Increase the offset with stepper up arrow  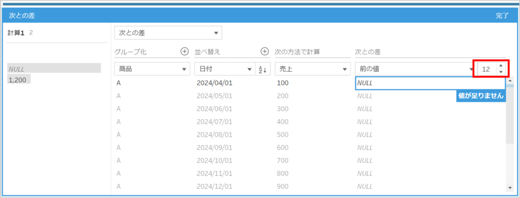[501, 66]
